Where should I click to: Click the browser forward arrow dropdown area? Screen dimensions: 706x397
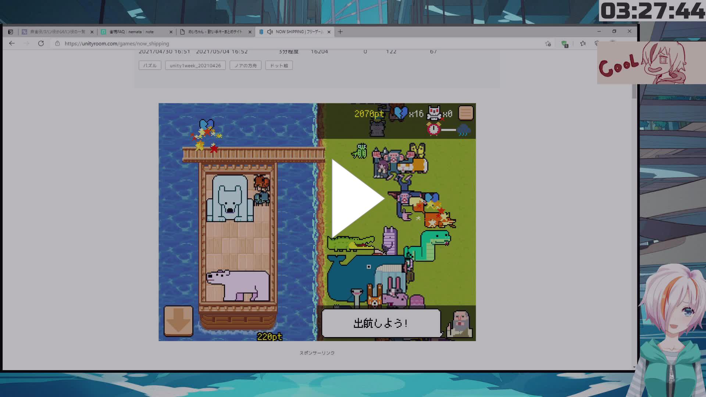pyautogui.click(x=26, y=43)
